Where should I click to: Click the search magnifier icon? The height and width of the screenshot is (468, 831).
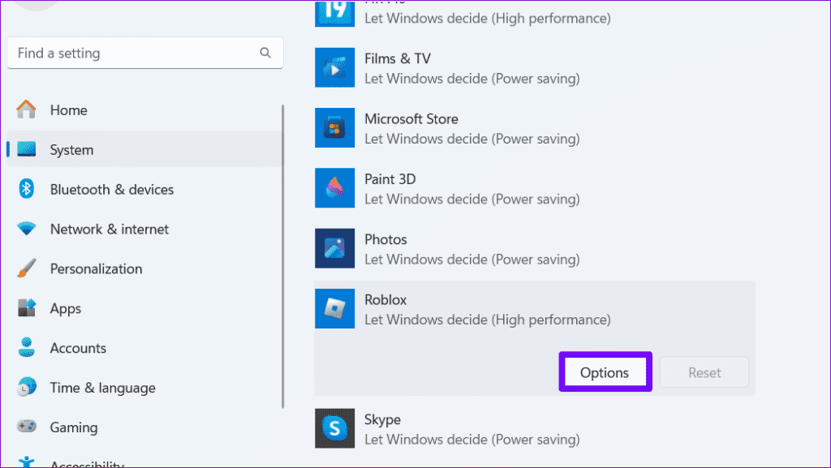coord(265,53)
